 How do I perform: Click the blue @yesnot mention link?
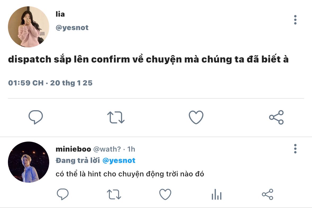click(119, 160)
